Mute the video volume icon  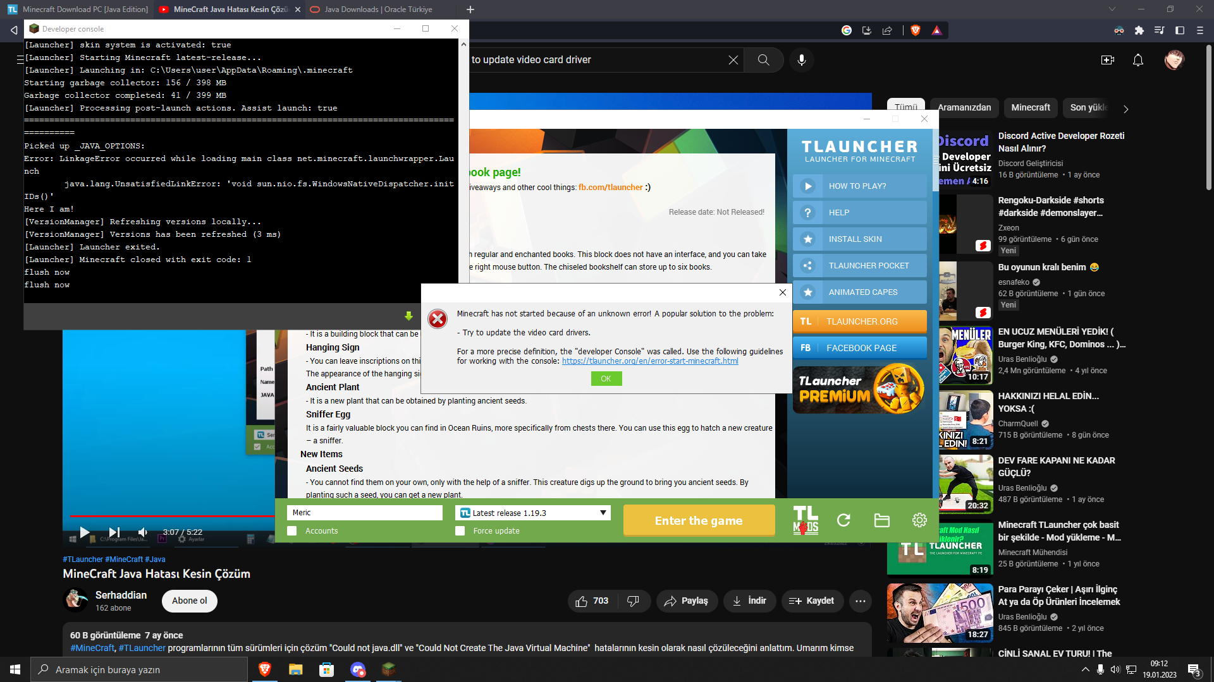(x=143, y=532)
